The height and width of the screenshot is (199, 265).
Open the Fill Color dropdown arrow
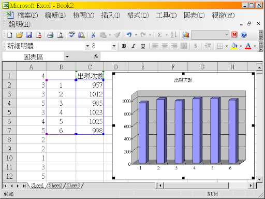click(x=241, y=46)
